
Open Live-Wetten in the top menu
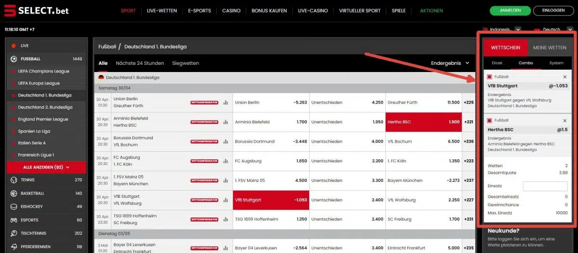162,11
